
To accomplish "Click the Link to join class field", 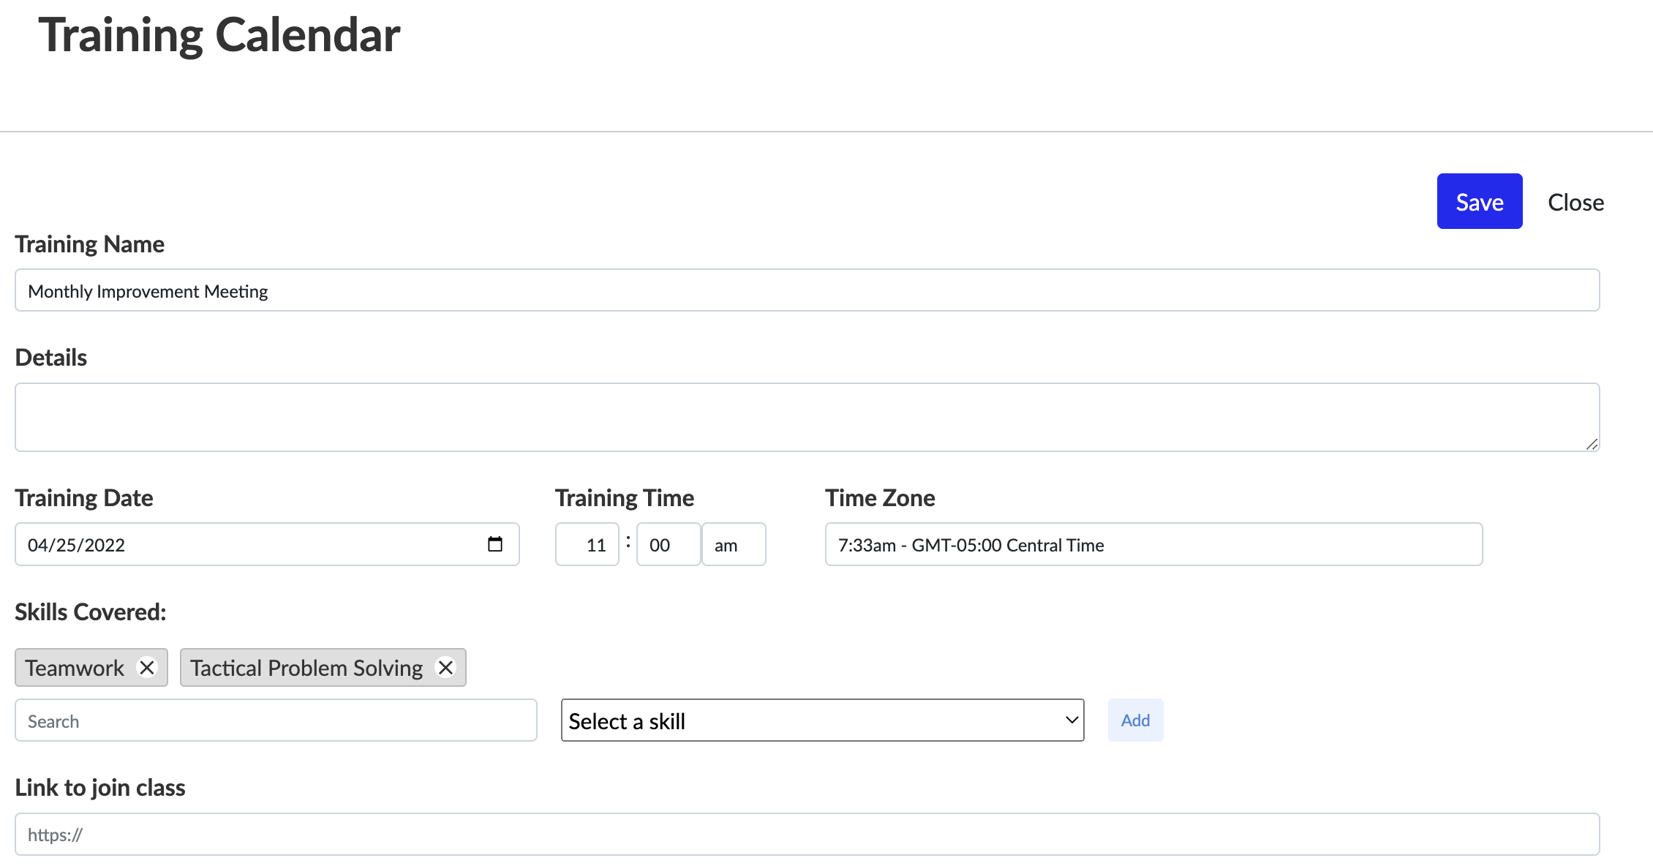I will (x=807, y=835).
